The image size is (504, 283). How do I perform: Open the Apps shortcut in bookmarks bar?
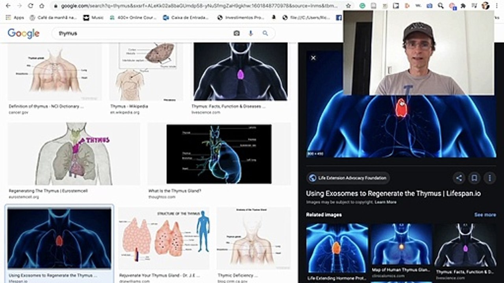tap(15, 18)
